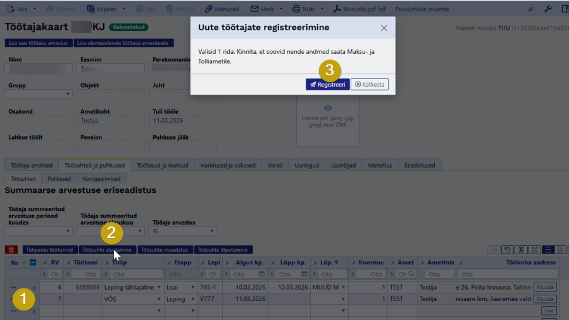Viewport: 569px width, 320px height.
Task: Click the red trash delete icon
Action: 11,250
